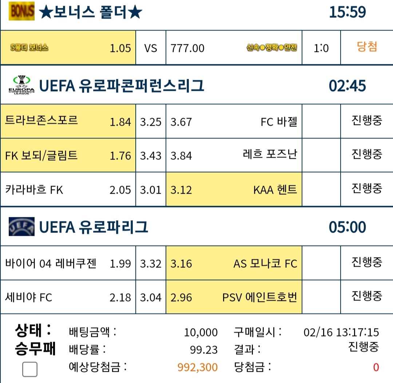Select 트라브존스포르 home win 1.84
Screen dimensions: 393x383
[x=68, y=121]
